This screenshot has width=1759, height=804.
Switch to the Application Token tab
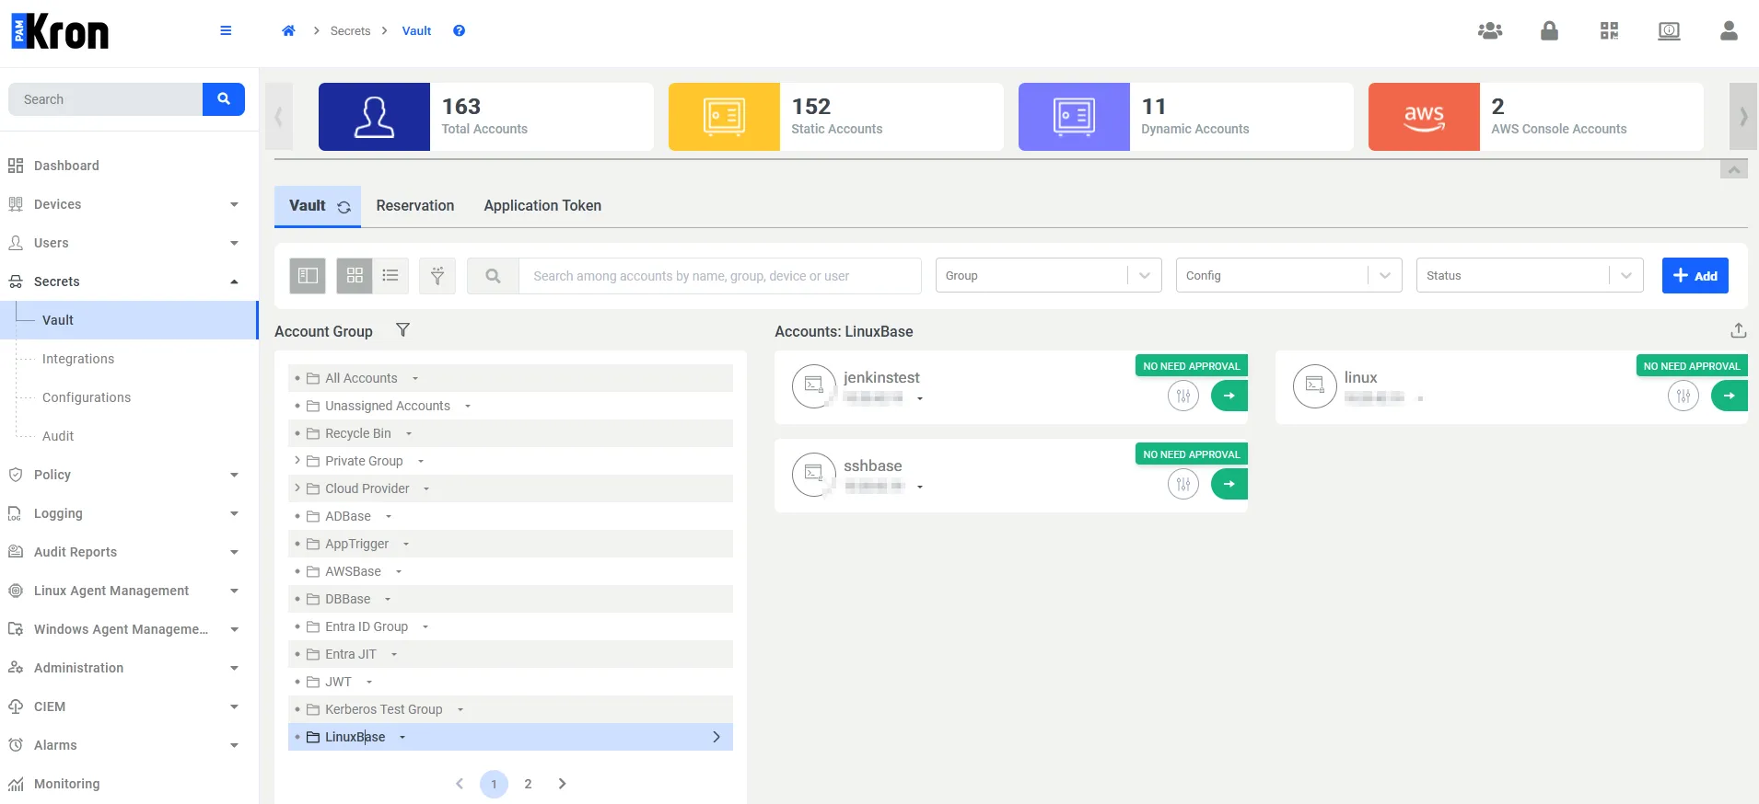point(542,206)
